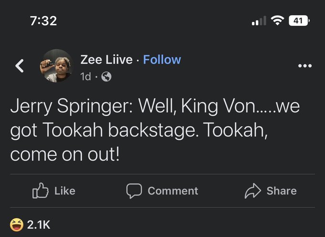325x237 pixels.
Task: Tap the Haha reaction emoji
Action: pyautogui.click(x=16, y=224)
